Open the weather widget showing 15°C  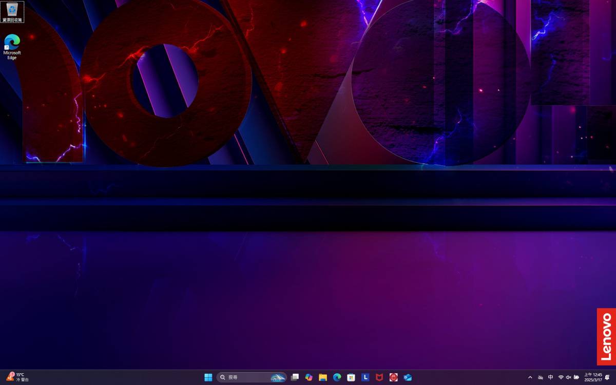click(x=18, y=377)
